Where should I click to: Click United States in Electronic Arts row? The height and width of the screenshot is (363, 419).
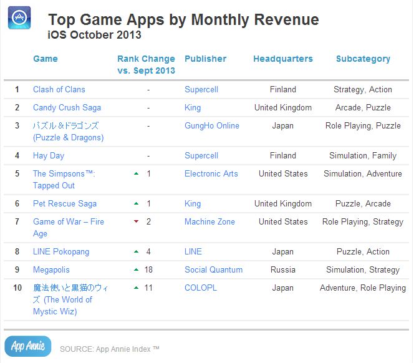283,174
